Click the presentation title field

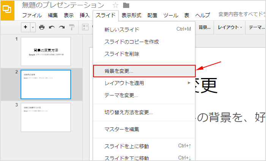point(63,5)
